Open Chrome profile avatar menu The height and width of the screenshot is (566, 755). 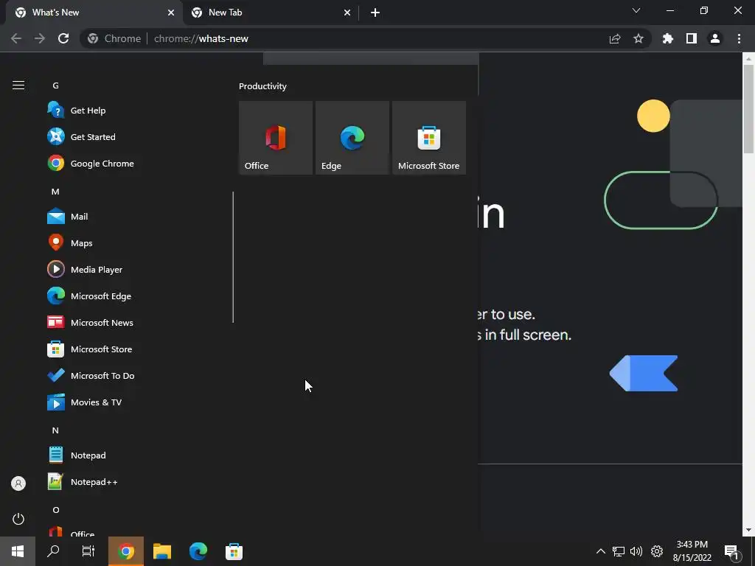coord(715,38)
